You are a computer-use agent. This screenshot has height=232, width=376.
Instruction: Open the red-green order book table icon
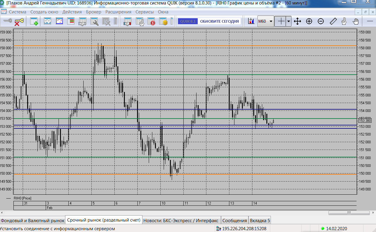pos(71,21)
